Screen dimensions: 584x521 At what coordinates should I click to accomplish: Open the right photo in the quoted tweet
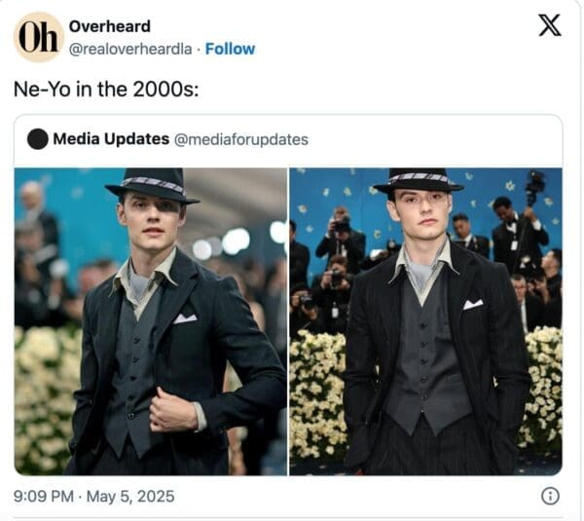(x=425, y=321)
